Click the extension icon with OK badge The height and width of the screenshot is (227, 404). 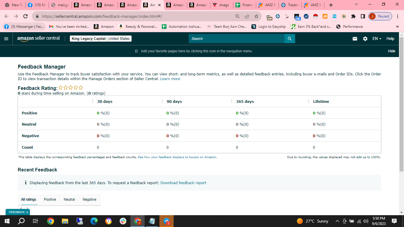pos(297,17)
